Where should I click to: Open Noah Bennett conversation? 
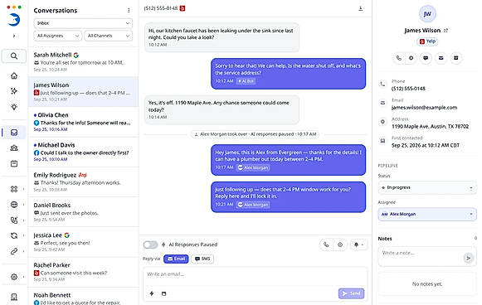tap(83, 297)
